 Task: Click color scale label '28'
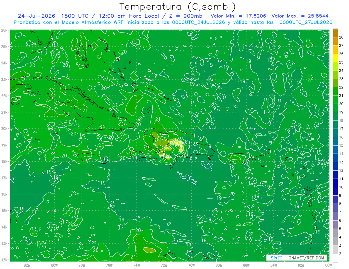tap(341, 37)
